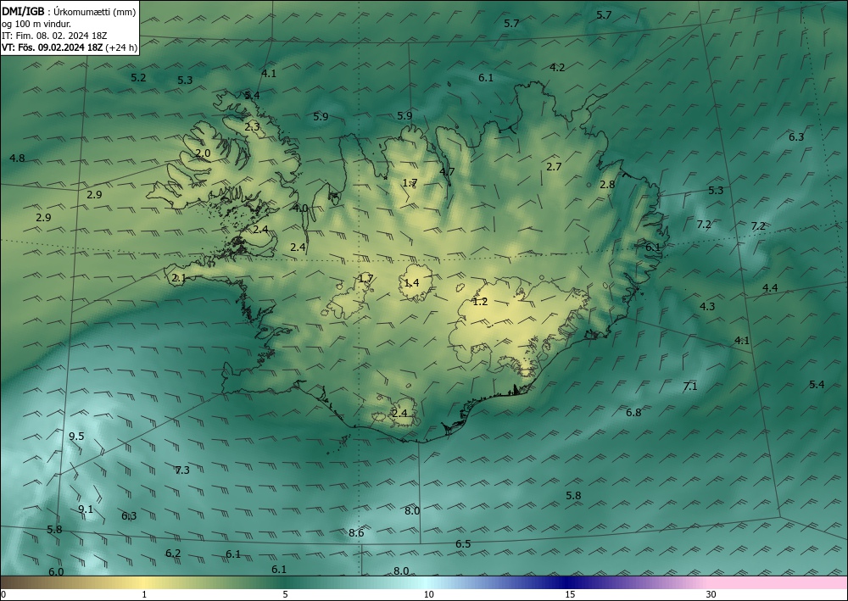Click the map value "8.6"

click(x=356, y=533)
